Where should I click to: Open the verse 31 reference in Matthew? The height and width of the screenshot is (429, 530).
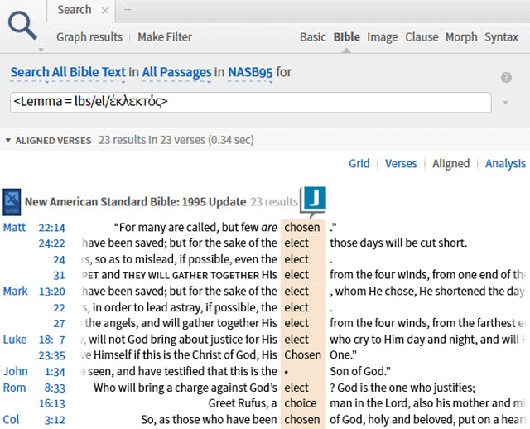pyautogui.click(x=59, y=276)
